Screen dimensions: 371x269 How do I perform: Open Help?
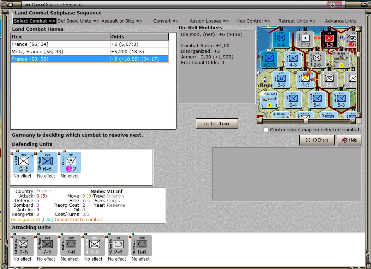click(x=349, y=140)
